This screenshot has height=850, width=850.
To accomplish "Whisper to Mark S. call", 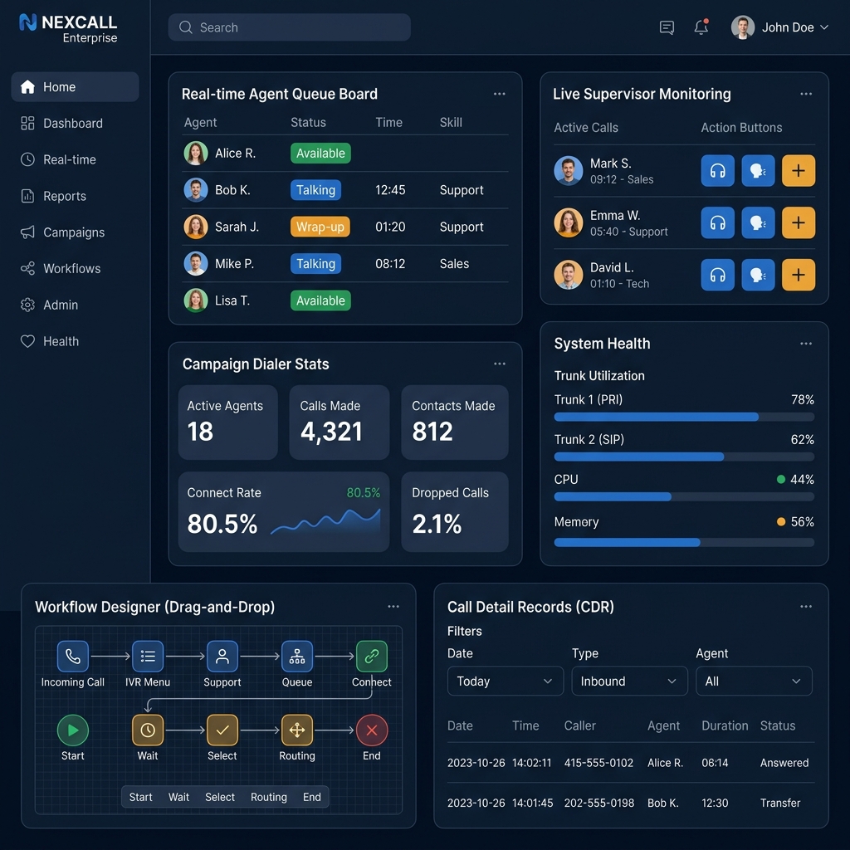I will [x=758, y=171].
